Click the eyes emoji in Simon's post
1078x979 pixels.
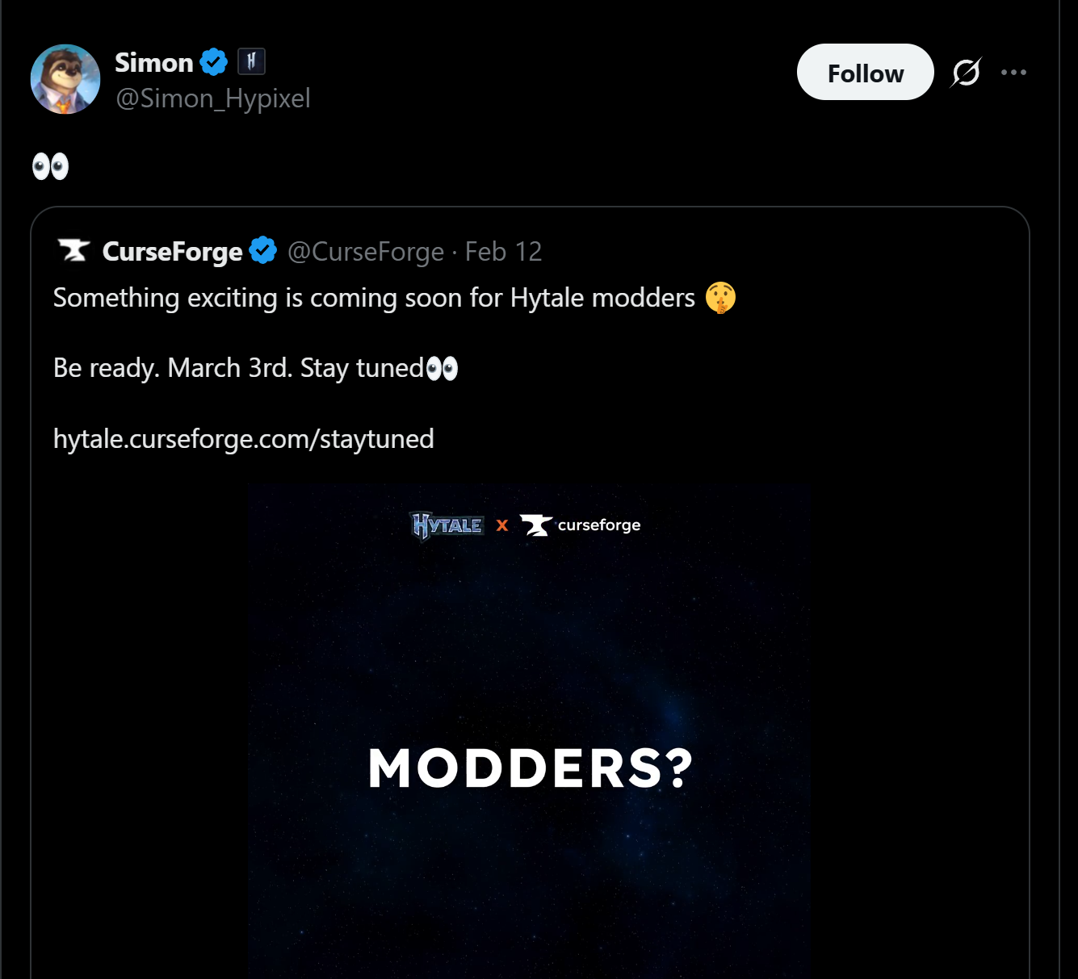point(50,166)
